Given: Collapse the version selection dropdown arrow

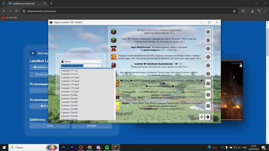Looking at the screenshot, I should (99, 66).
